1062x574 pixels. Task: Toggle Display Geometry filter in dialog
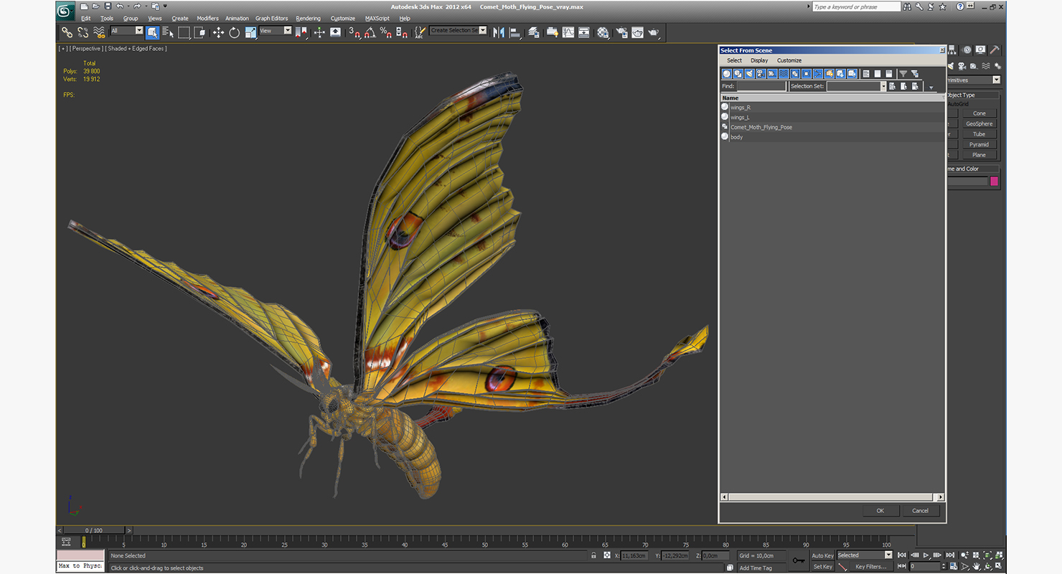727,73
